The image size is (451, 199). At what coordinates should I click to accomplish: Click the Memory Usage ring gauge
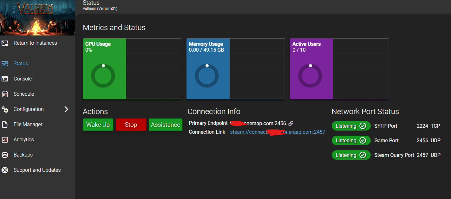[207, 76]
